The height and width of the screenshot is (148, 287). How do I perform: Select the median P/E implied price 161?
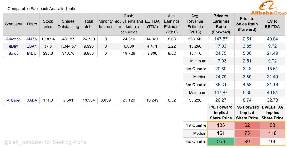221,133
